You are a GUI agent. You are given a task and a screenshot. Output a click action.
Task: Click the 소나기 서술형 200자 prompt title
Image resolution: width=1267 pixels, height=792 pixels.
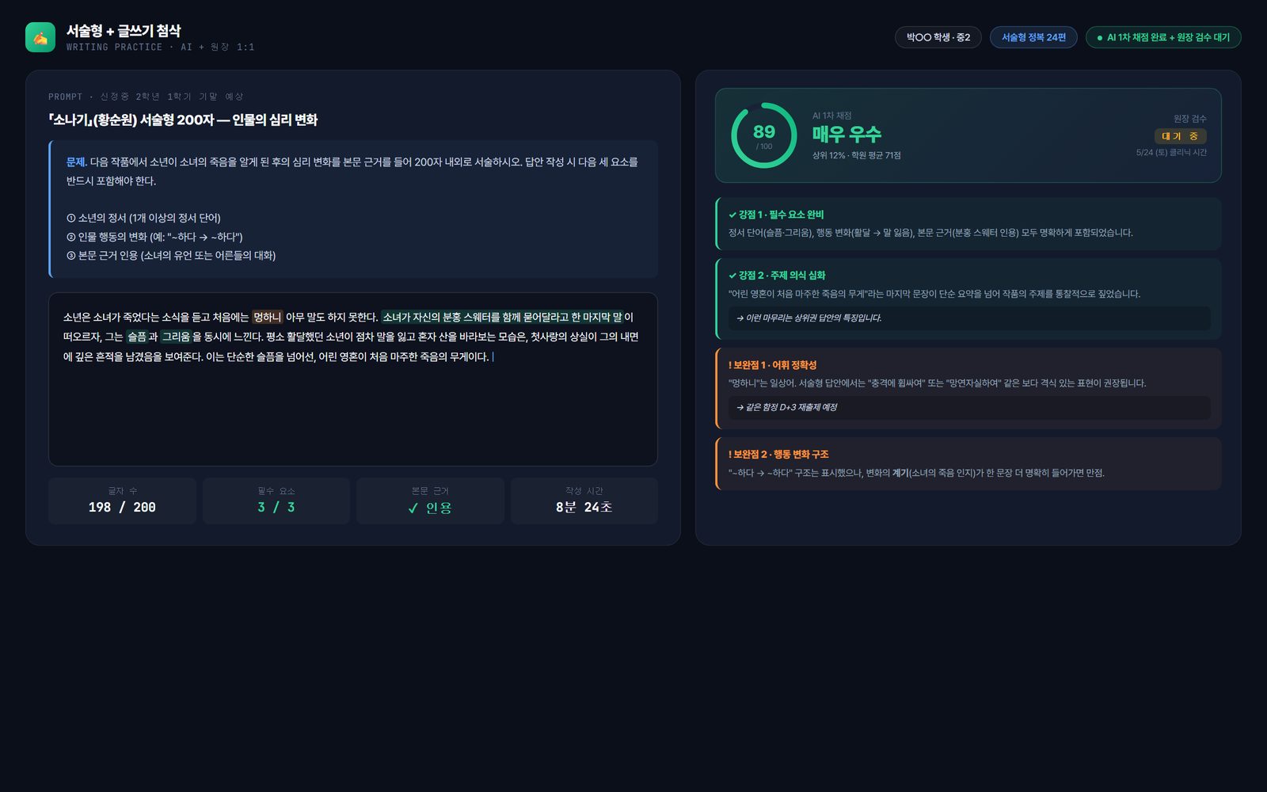(183, 120)
